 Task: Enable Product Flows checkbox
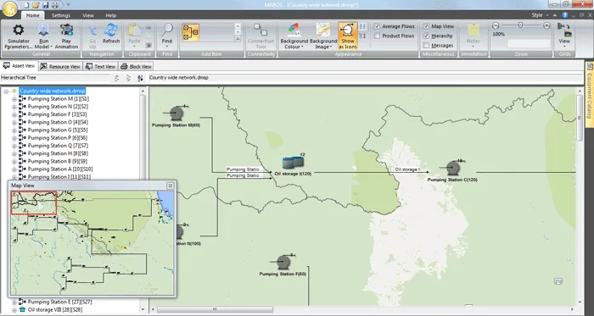[377, 36]
